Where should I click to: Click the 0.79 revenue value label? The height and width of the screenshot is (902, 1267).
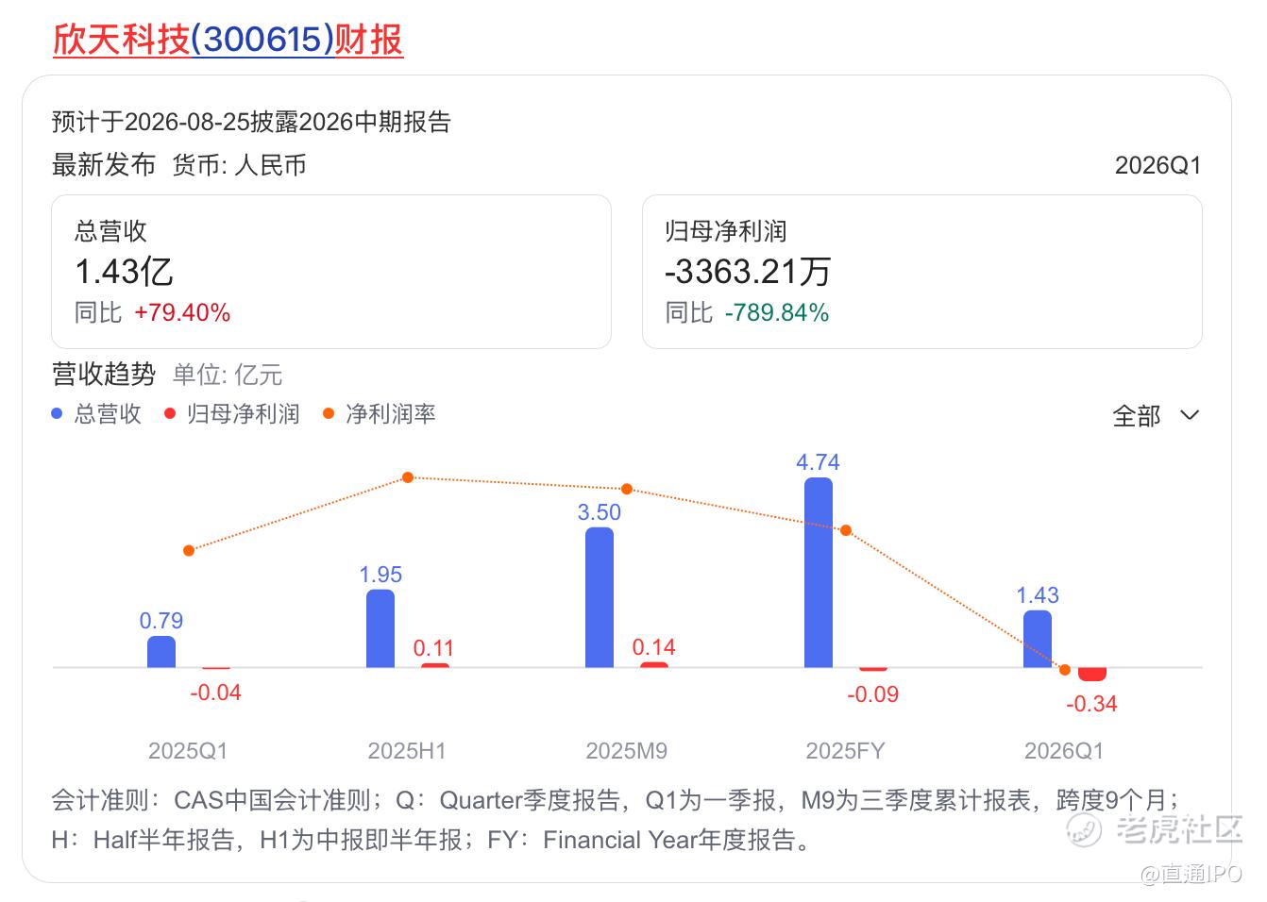(x=161, y=621)
